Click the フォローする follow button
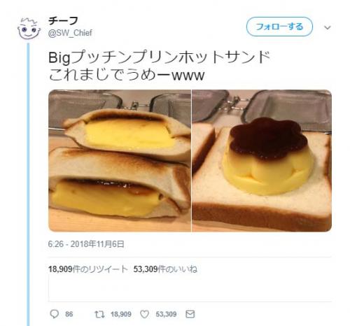Screen dimensions: 350x326 pos(279,27)
